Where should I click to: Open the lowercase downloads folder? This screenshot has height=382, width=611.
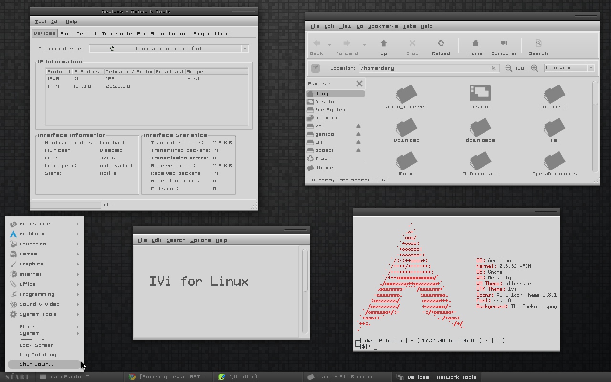click(480, 130)
